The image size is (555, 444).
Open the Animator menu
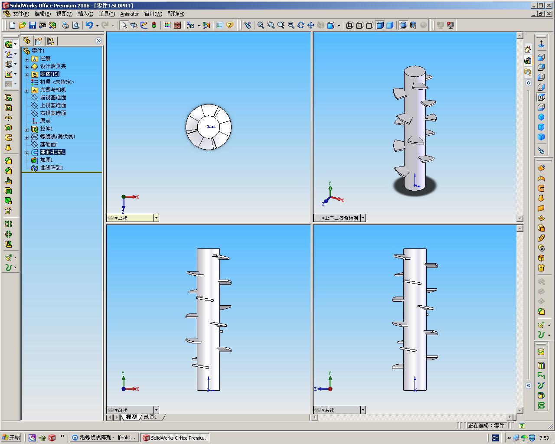pos(129,14)
